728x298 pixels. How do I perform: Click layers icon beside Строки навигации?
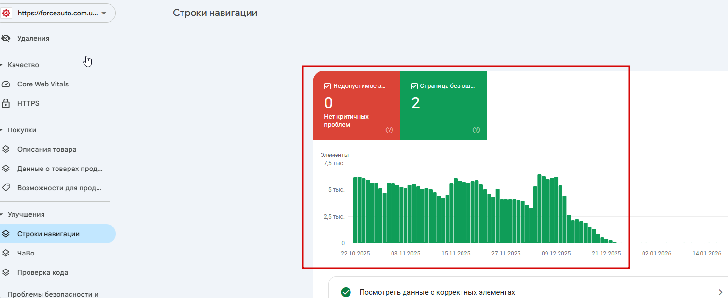(x=6, y=234)
